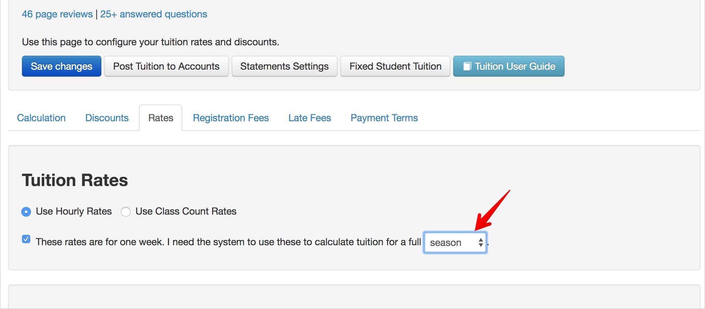Viewport: 705px width, 309px height.
Task: Save changes to tuition settings
Action: tap(61, 66)
